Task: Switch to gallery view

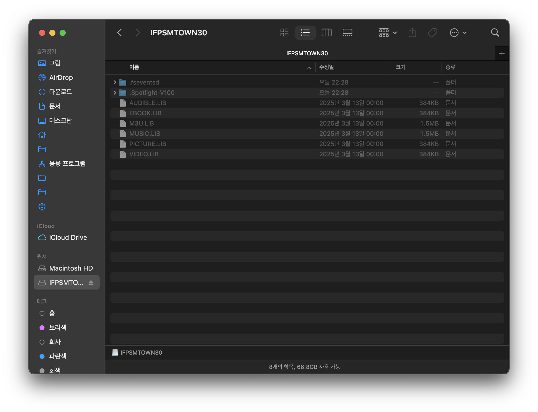Action: pos(347,33)
